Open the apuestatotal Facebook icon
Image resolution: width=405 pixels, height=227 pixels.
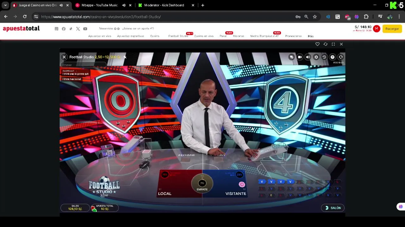[64, 29]
